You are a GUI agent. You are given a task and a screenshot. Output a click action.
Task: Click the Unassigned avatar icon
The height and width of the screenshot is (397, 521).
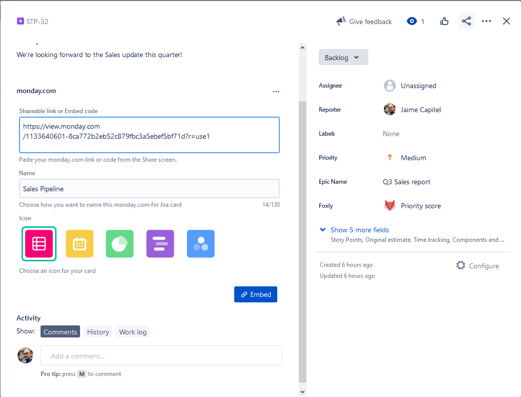[x=390, y=86]
